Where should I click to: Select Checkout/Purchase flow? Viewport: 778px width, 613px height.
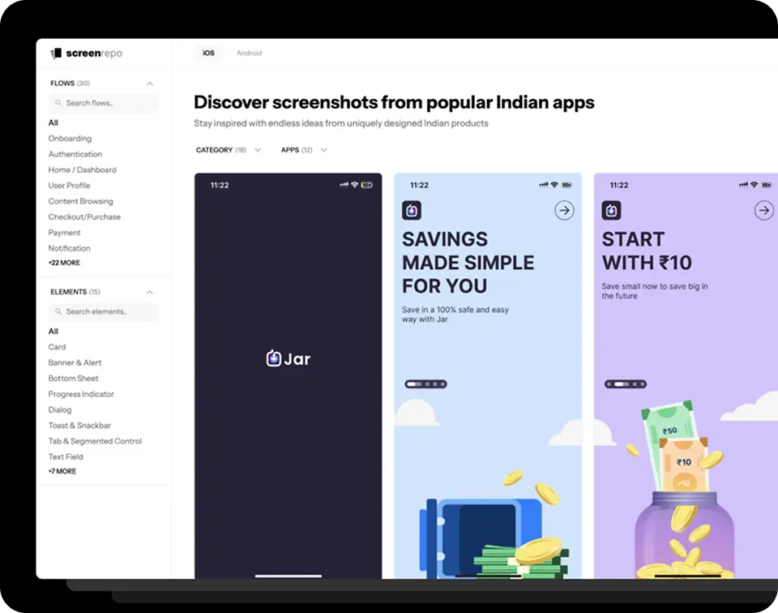pyautogui.click(x=84, y=217)
